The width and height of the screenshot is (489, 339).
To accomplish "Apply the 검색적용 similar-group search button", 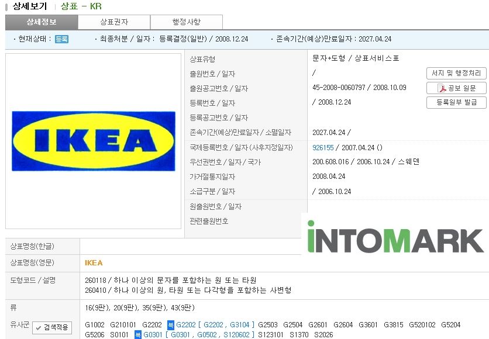I will [52, 327].
